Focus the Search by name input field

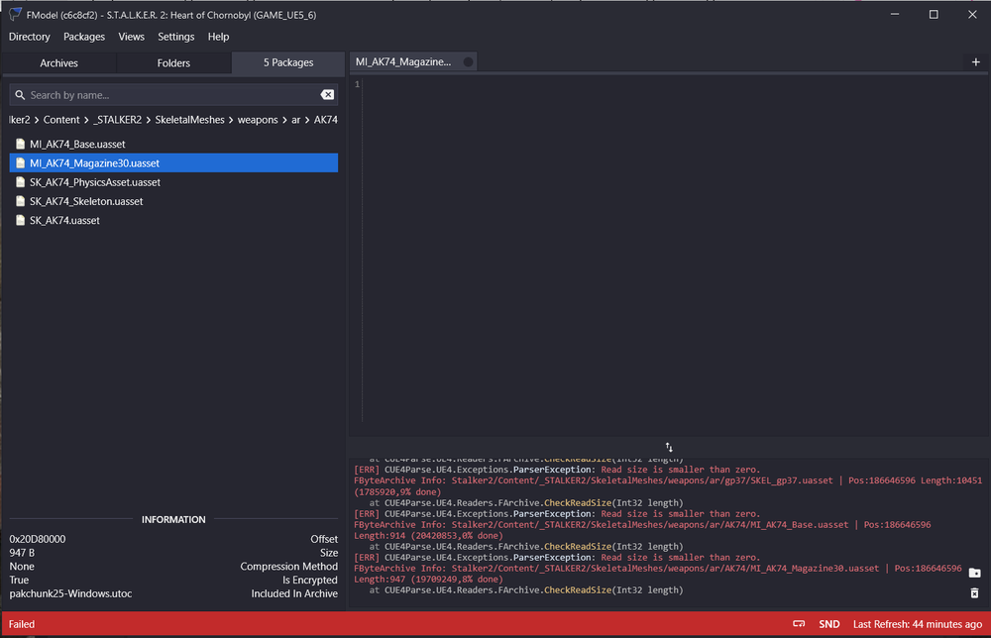click(168, 95)
